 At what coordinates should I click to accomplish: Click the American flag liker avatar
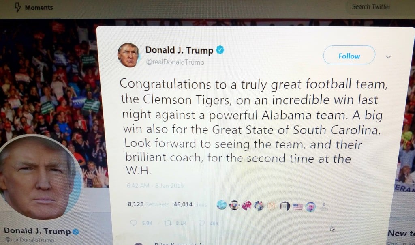pyautogui.click(x=297, y=206)
